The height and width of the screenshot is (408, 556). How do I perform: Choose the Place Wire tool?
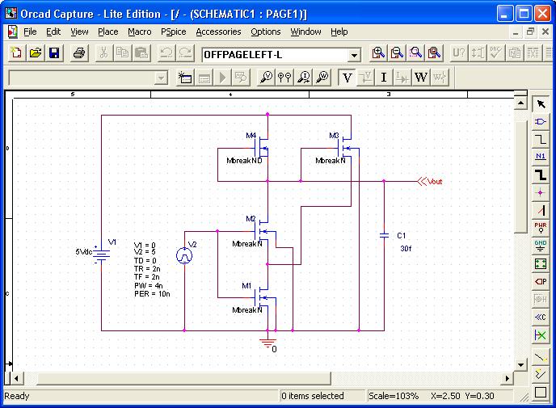(x=541, y=140)
